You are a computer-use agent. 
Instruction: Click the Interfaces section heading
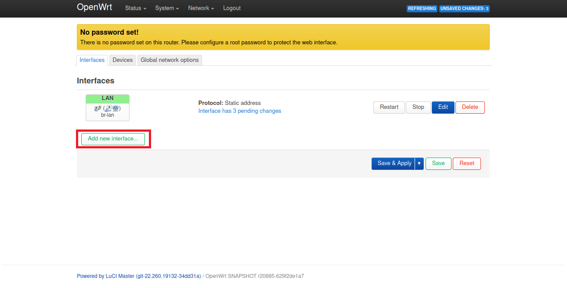pos(96,81)
